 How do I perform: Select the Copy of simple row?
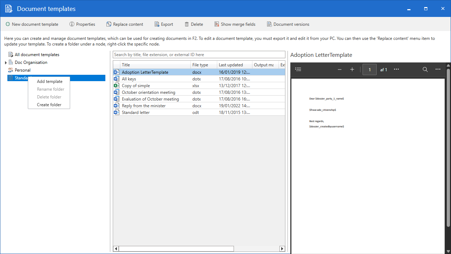pyautogui.click(x=199, y=86)
